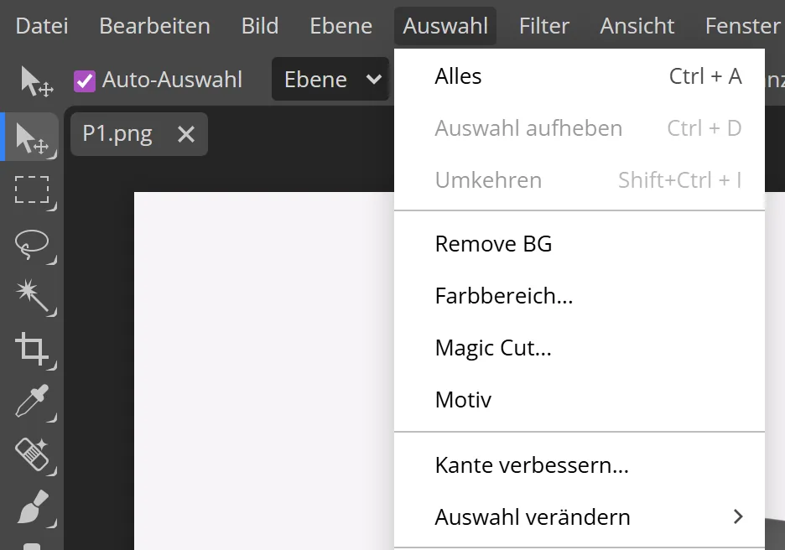Open the Datei menu
This screenshot has height=550, width=785.
point(42,26)
